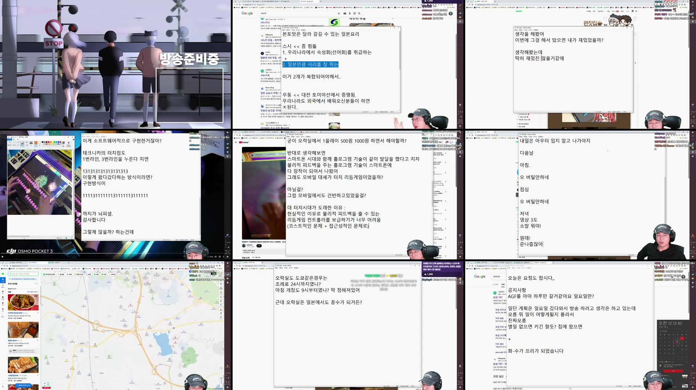The width and height of the screenshot is (696, 390).
Task: Search by image using the Google Lens icon
Action: [354, 13]
